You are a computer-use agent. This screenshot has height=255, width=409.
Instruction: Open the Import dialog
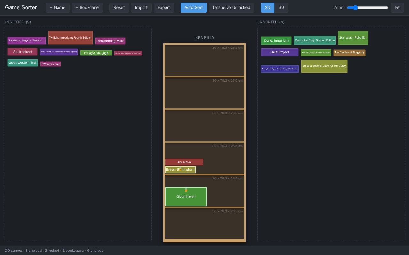point(141,8)
